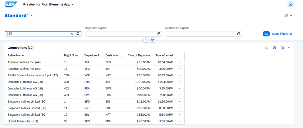Expand export options dropdown arrow

coord(289,48)
